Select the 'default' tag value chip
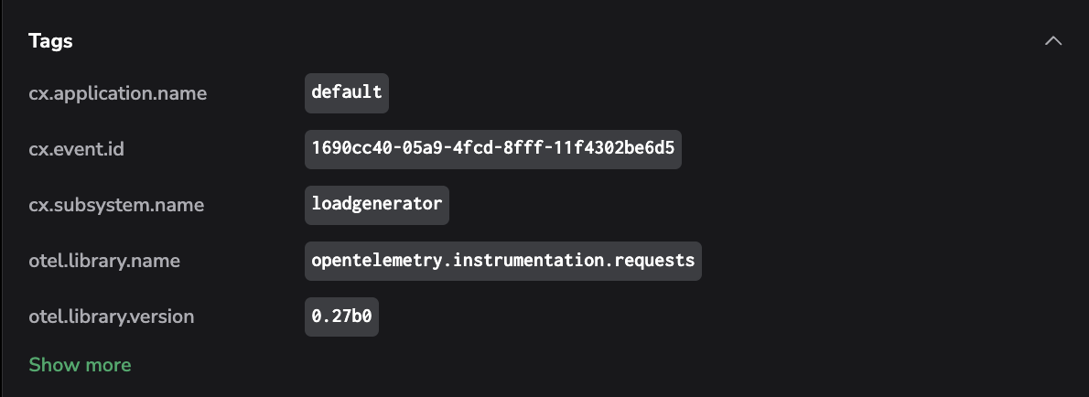 347,93
